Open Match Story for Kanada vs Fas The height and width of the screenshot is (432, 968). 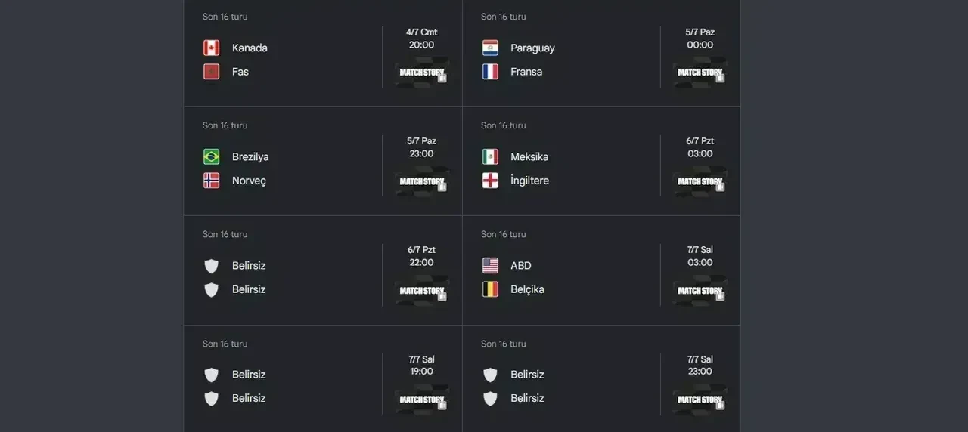pyautogui.click(x=422, y=73)
